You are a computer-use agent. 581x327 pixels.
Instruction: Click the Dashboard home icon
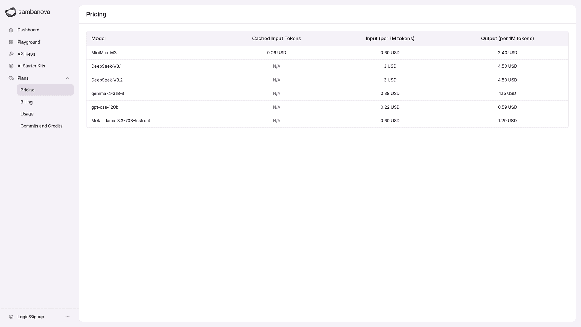(11, 30)
